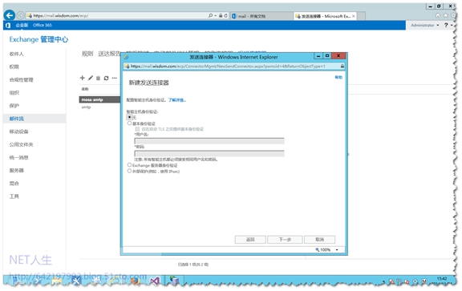Screen dimensions: 462x291
Task: Open the 送达报告 tab
Action: (109, 54)
